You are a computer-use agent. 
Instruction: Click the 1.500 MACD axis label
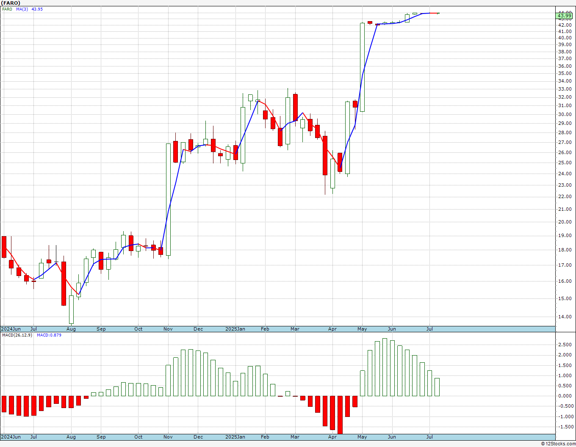[565, 365]
